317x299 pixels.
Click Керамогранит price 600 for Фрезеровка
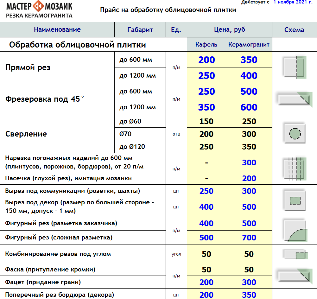[249, 107]
